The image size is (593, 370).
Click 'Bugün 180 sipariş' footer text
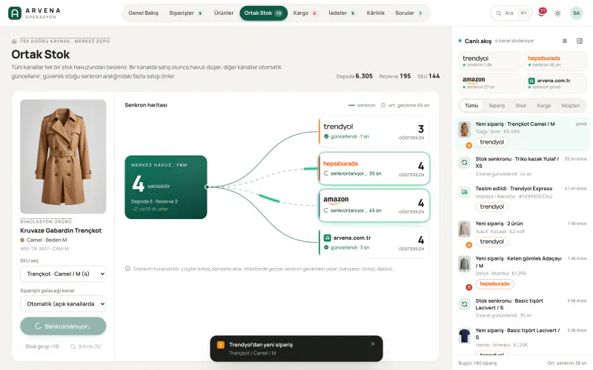pos(477,363)
